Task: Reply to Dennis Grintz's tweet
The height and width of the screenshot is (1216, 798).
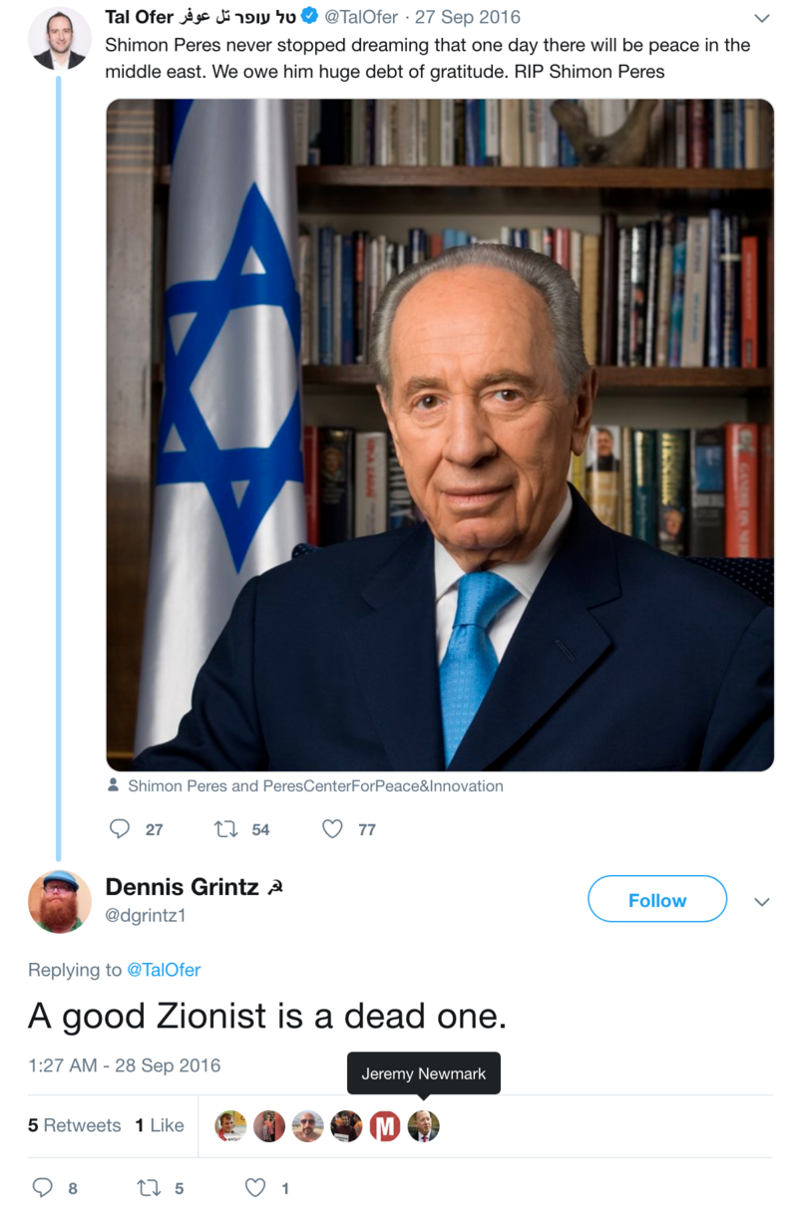Action: click(x=42, y=1187)
